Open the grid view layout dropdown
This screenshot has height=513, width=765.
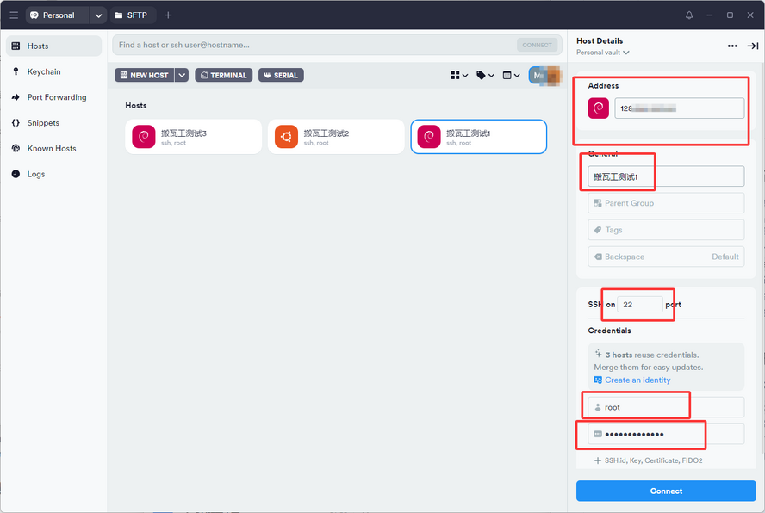pyautogui.click(x=459, y=76)
